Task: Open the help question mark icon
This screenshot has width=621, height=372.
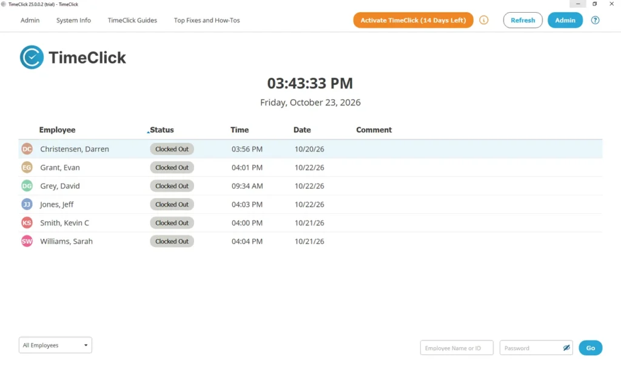Action: point(595,20)
